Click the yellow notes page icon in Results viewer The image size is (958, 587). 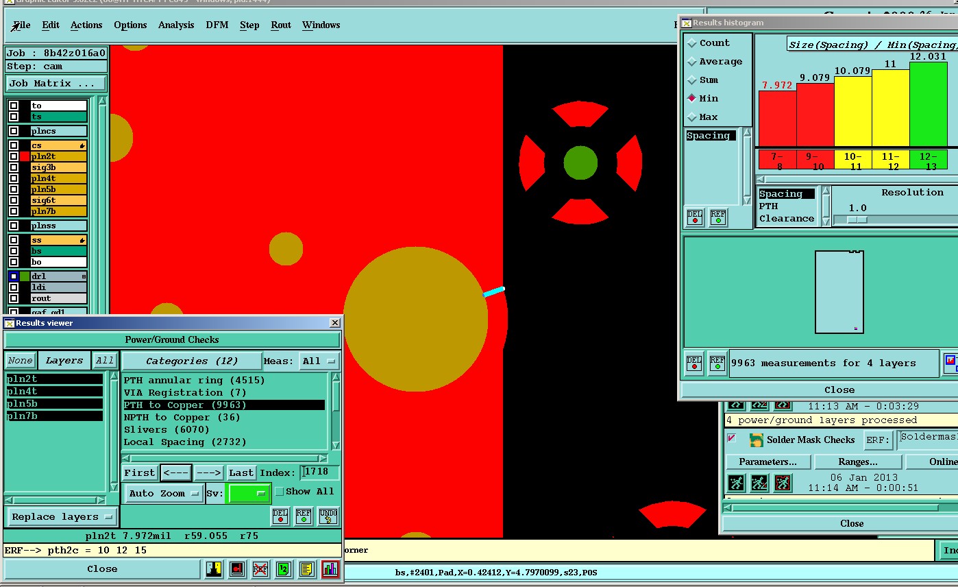click(x=306, y=569)
